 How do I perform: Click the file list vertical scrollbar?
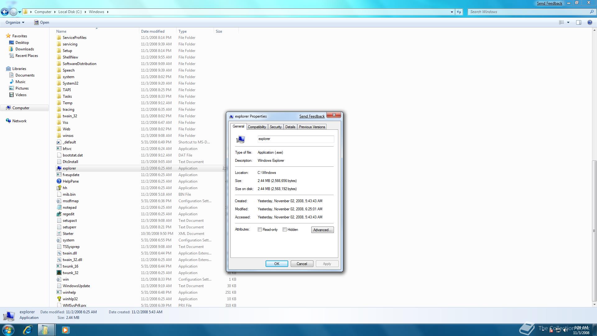594,231
